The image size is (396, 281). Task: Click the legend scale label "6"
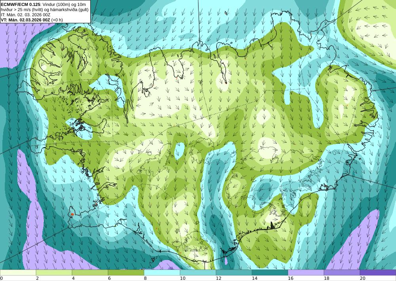109,279
